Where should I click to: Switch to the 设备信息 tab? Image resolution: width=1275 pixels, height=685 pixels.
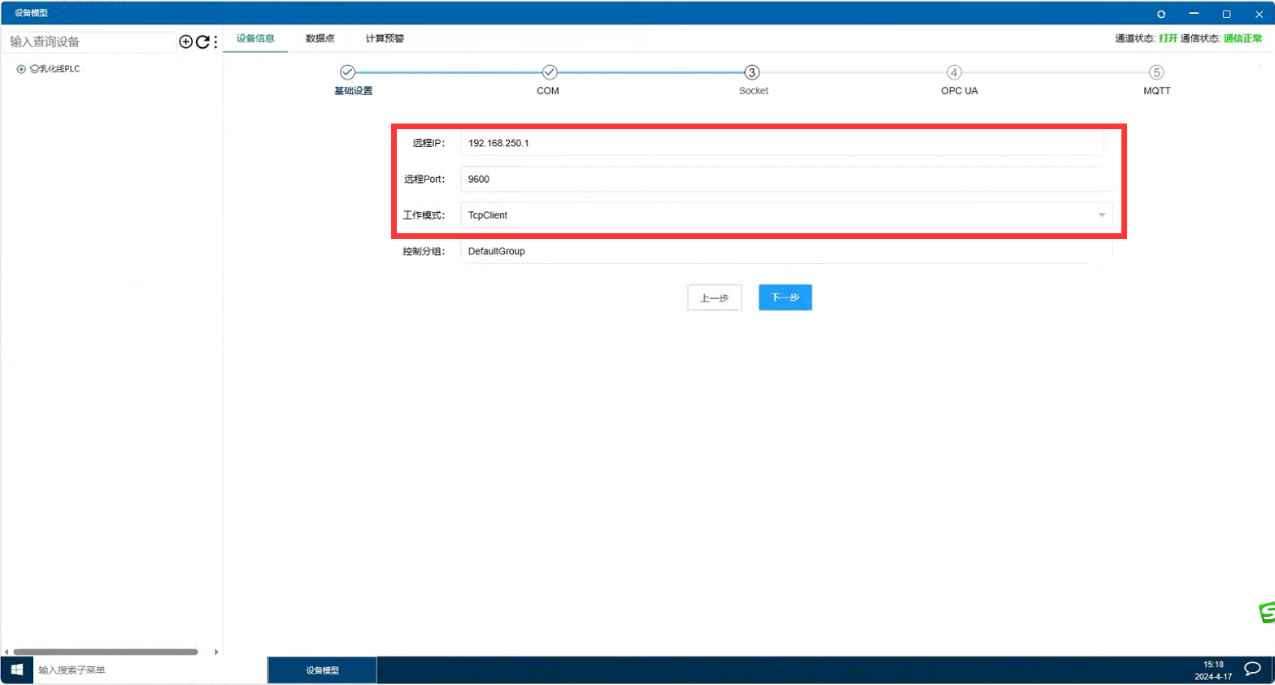tap(255, 38)
